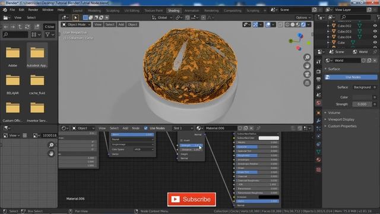
Task: Open Object Data mesh properties icon
Action: pos(318,152)
